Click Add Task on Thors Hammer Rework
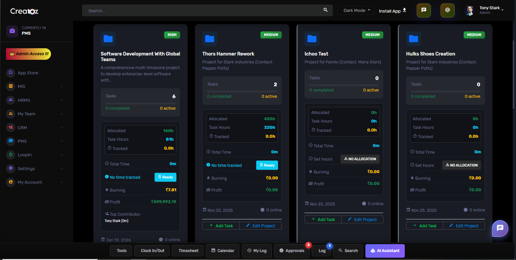 221,226
